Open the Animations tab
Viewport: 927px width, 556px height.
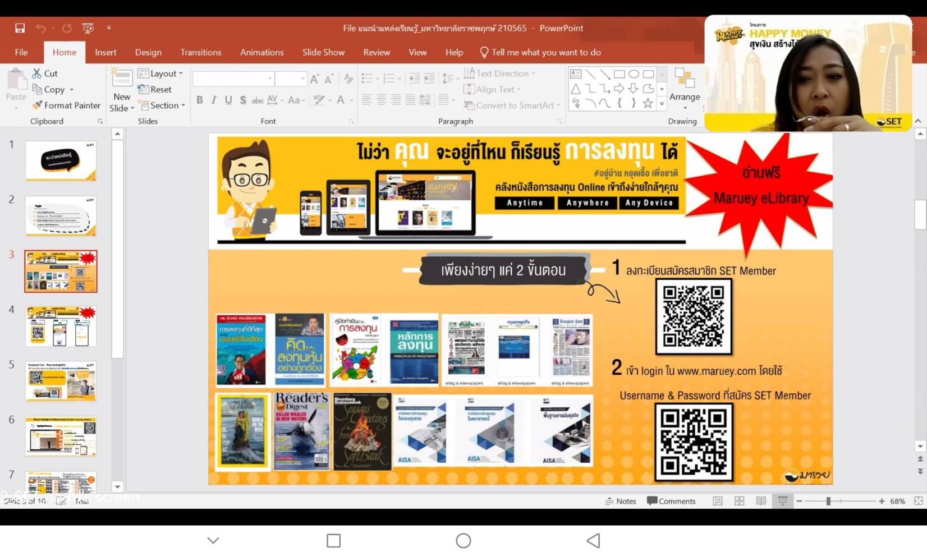262,52
